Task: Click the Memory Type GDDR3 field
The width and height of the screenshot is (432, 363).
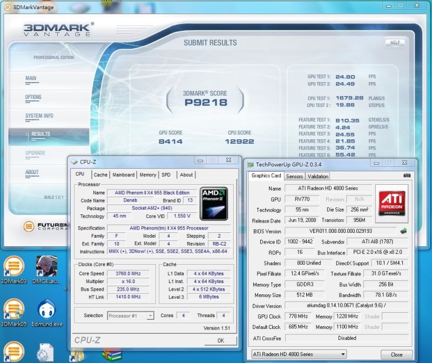Action: (x=305, y=284)
